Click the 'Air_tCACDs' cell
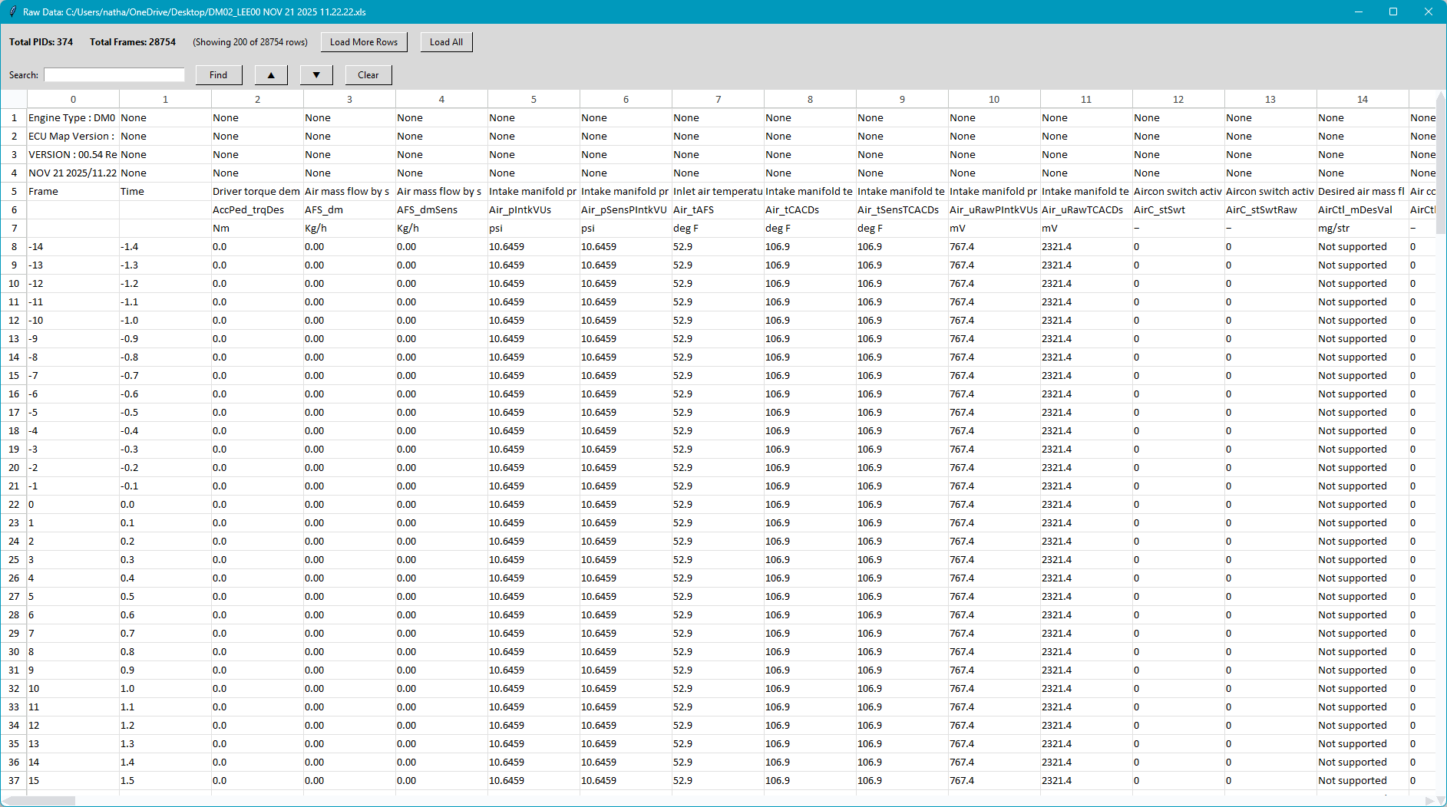The image size is (1447, 807). pos(810,210)
